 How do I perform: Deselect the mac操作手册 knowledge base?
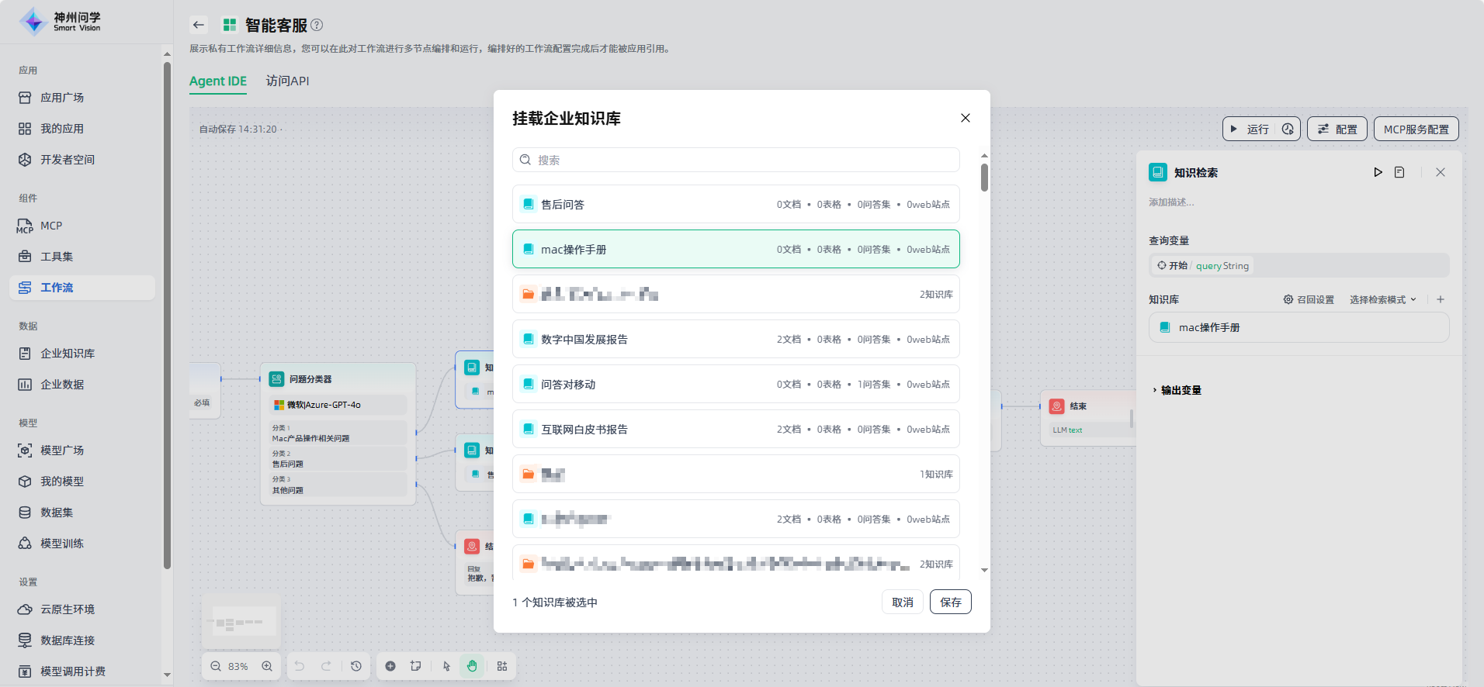pos(735,250)
